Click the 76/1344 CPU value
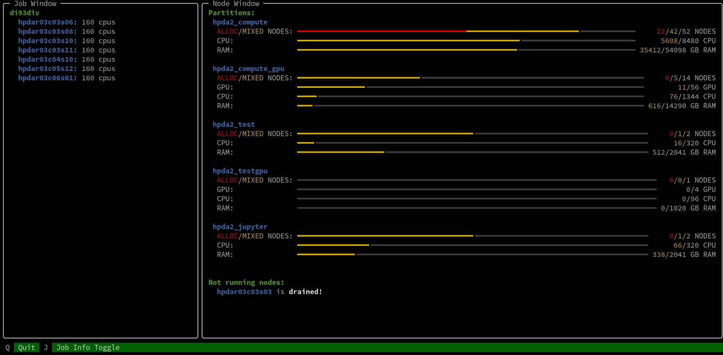Screen dimensions: 723x355 pos(693,96)
